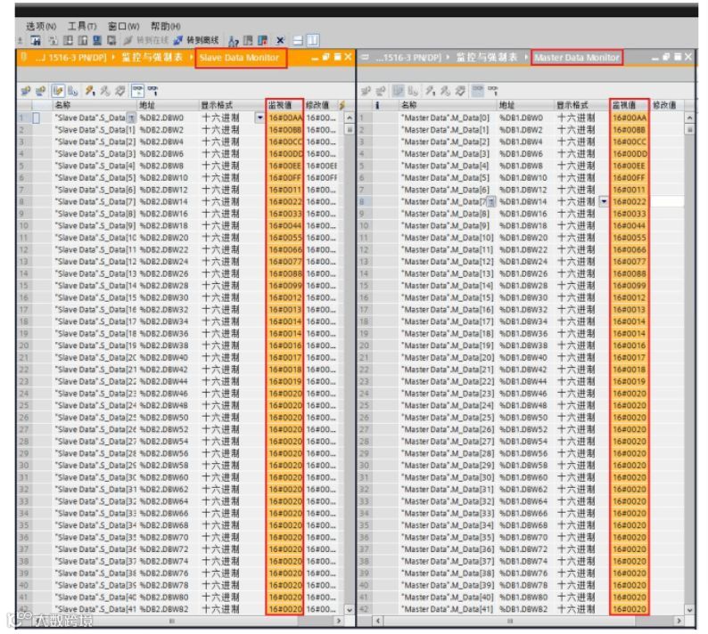Click 监视值 column header in slave table
This screenshot has width=708, height=634.
click(284, 105)
